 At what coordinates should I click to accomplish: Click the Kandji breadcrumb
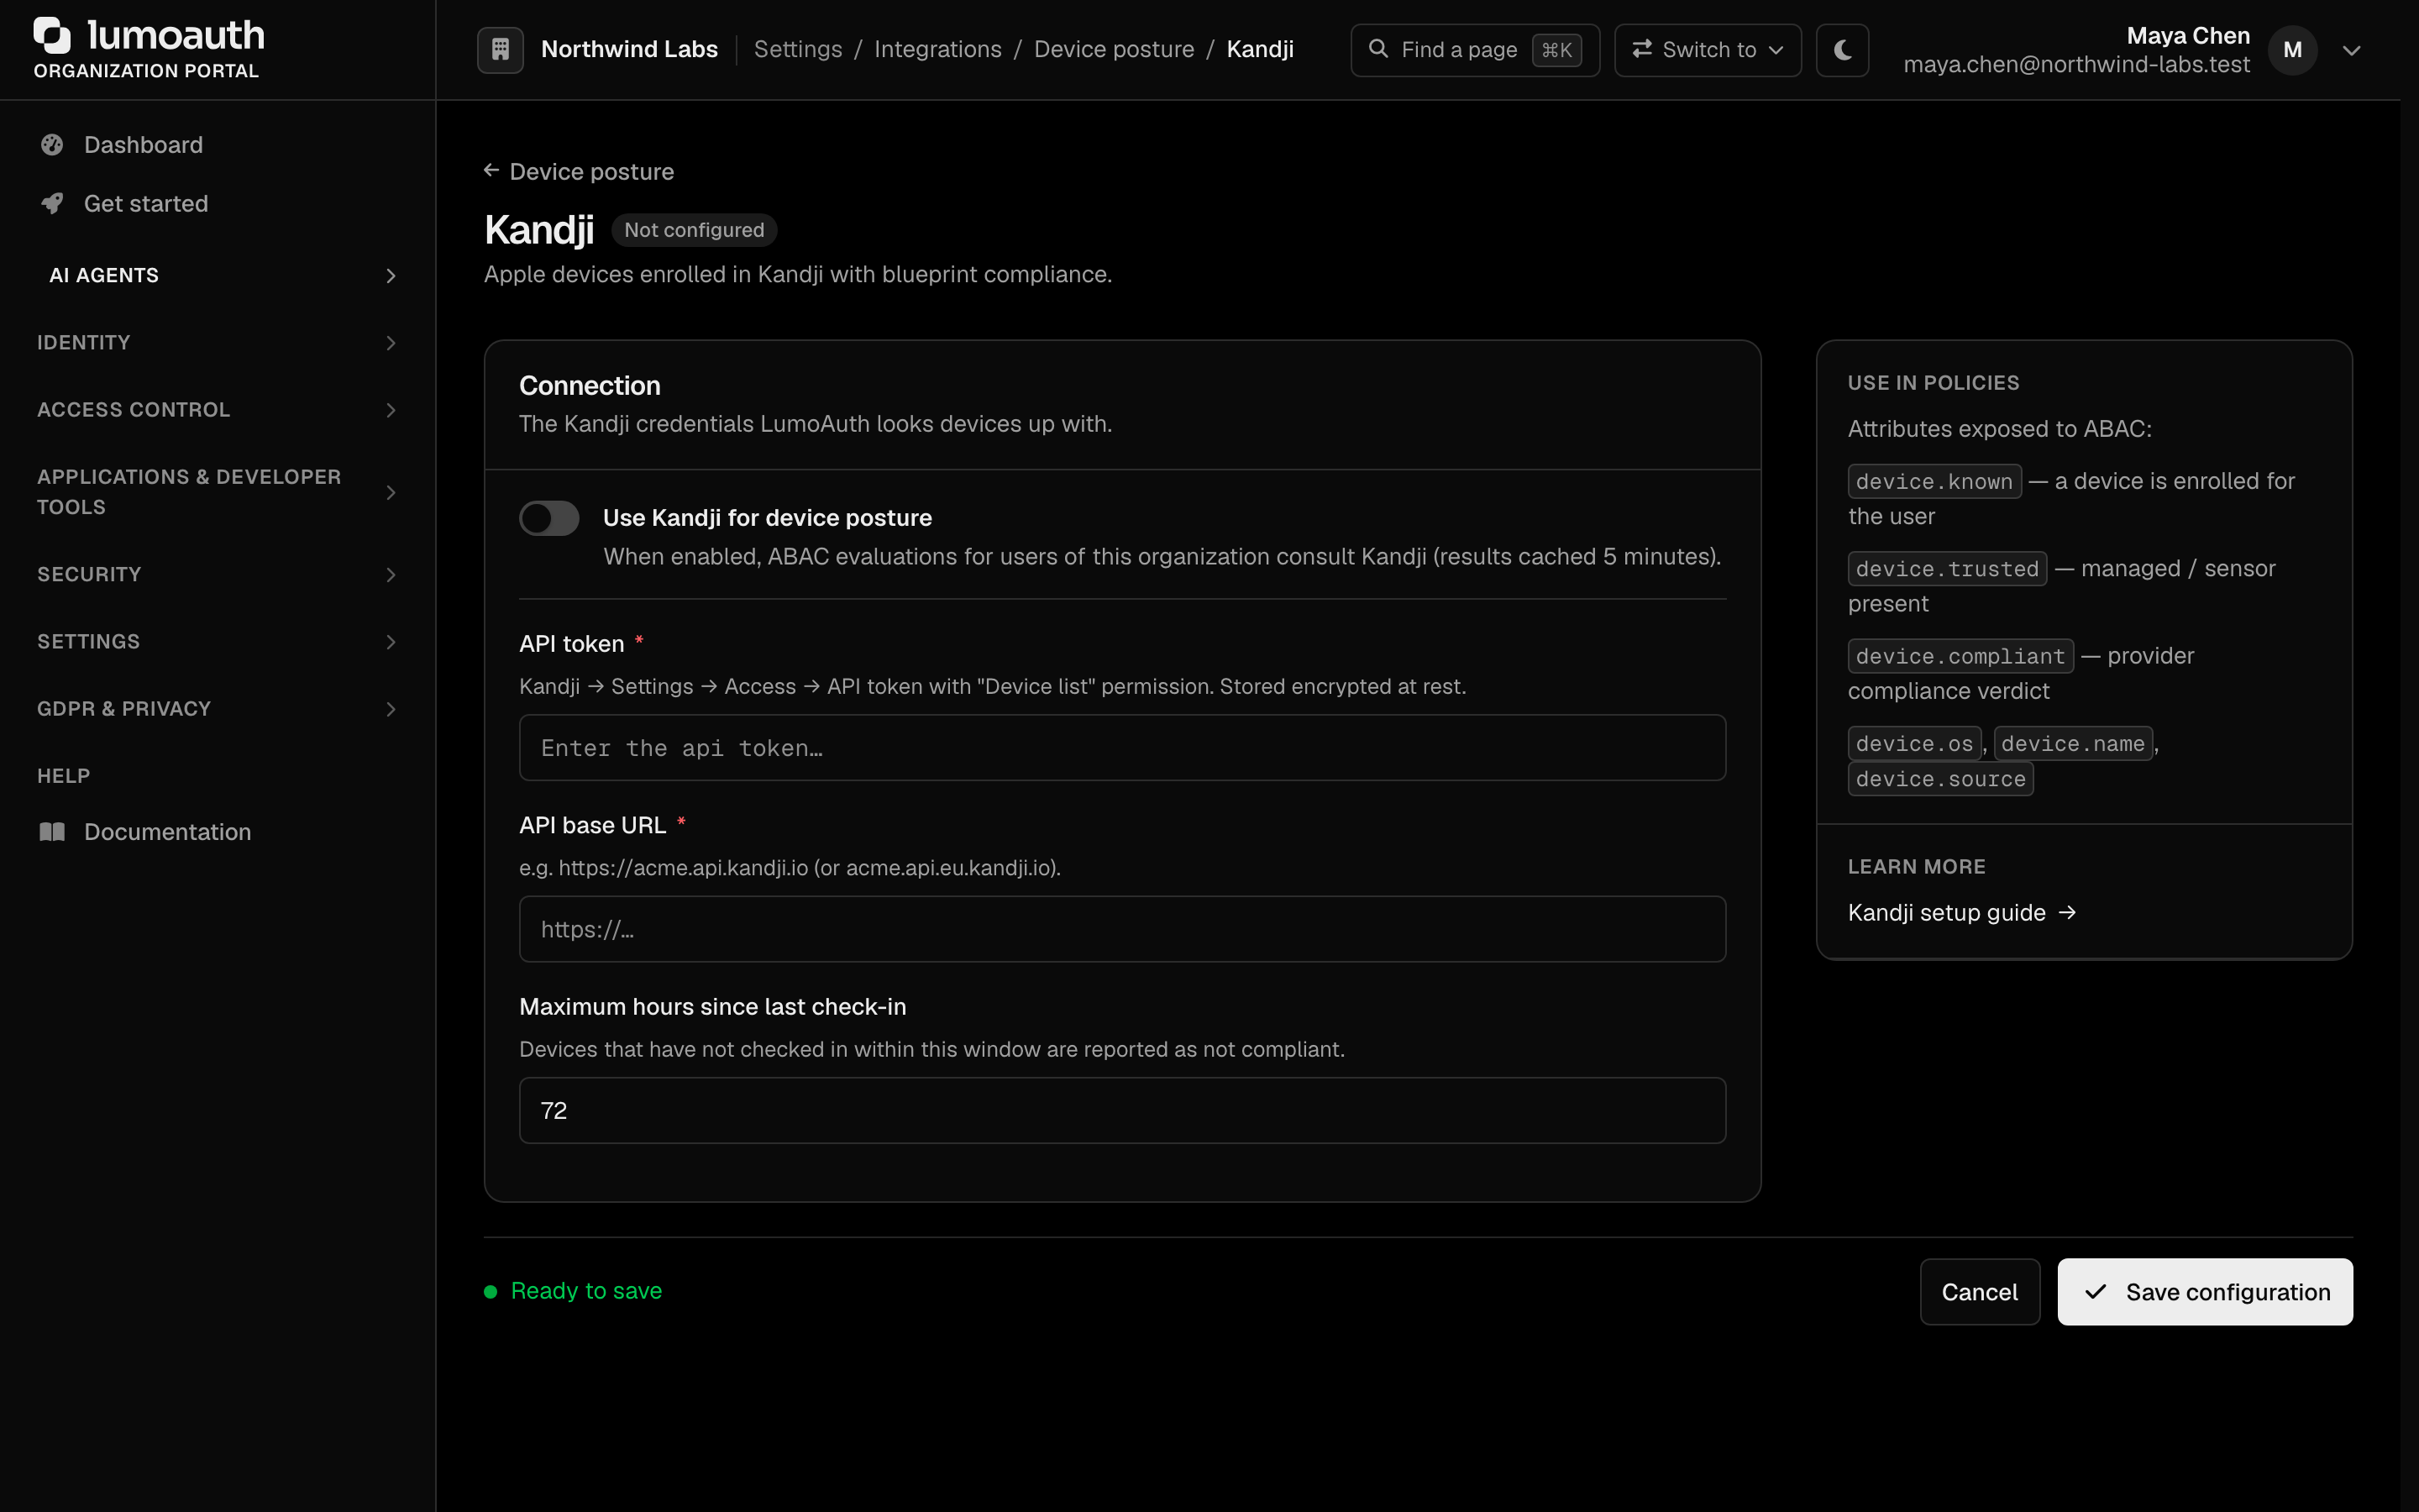click(x=1260, y=49)
